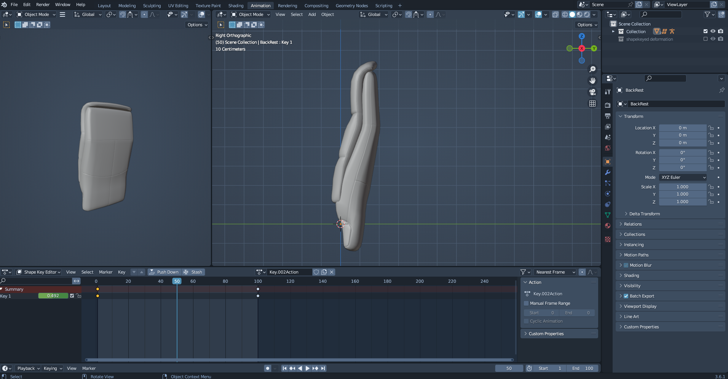Pin the BackRest properties panel

point(722,90)
